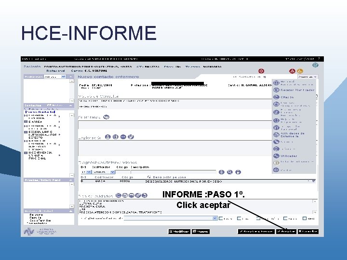The image size is (347, 260).
Task: Delete the DESEQUILIBRIO NUTRICIONAL POR EXCESO row icon
Action: pyautogui.click(x=314, y=181)
